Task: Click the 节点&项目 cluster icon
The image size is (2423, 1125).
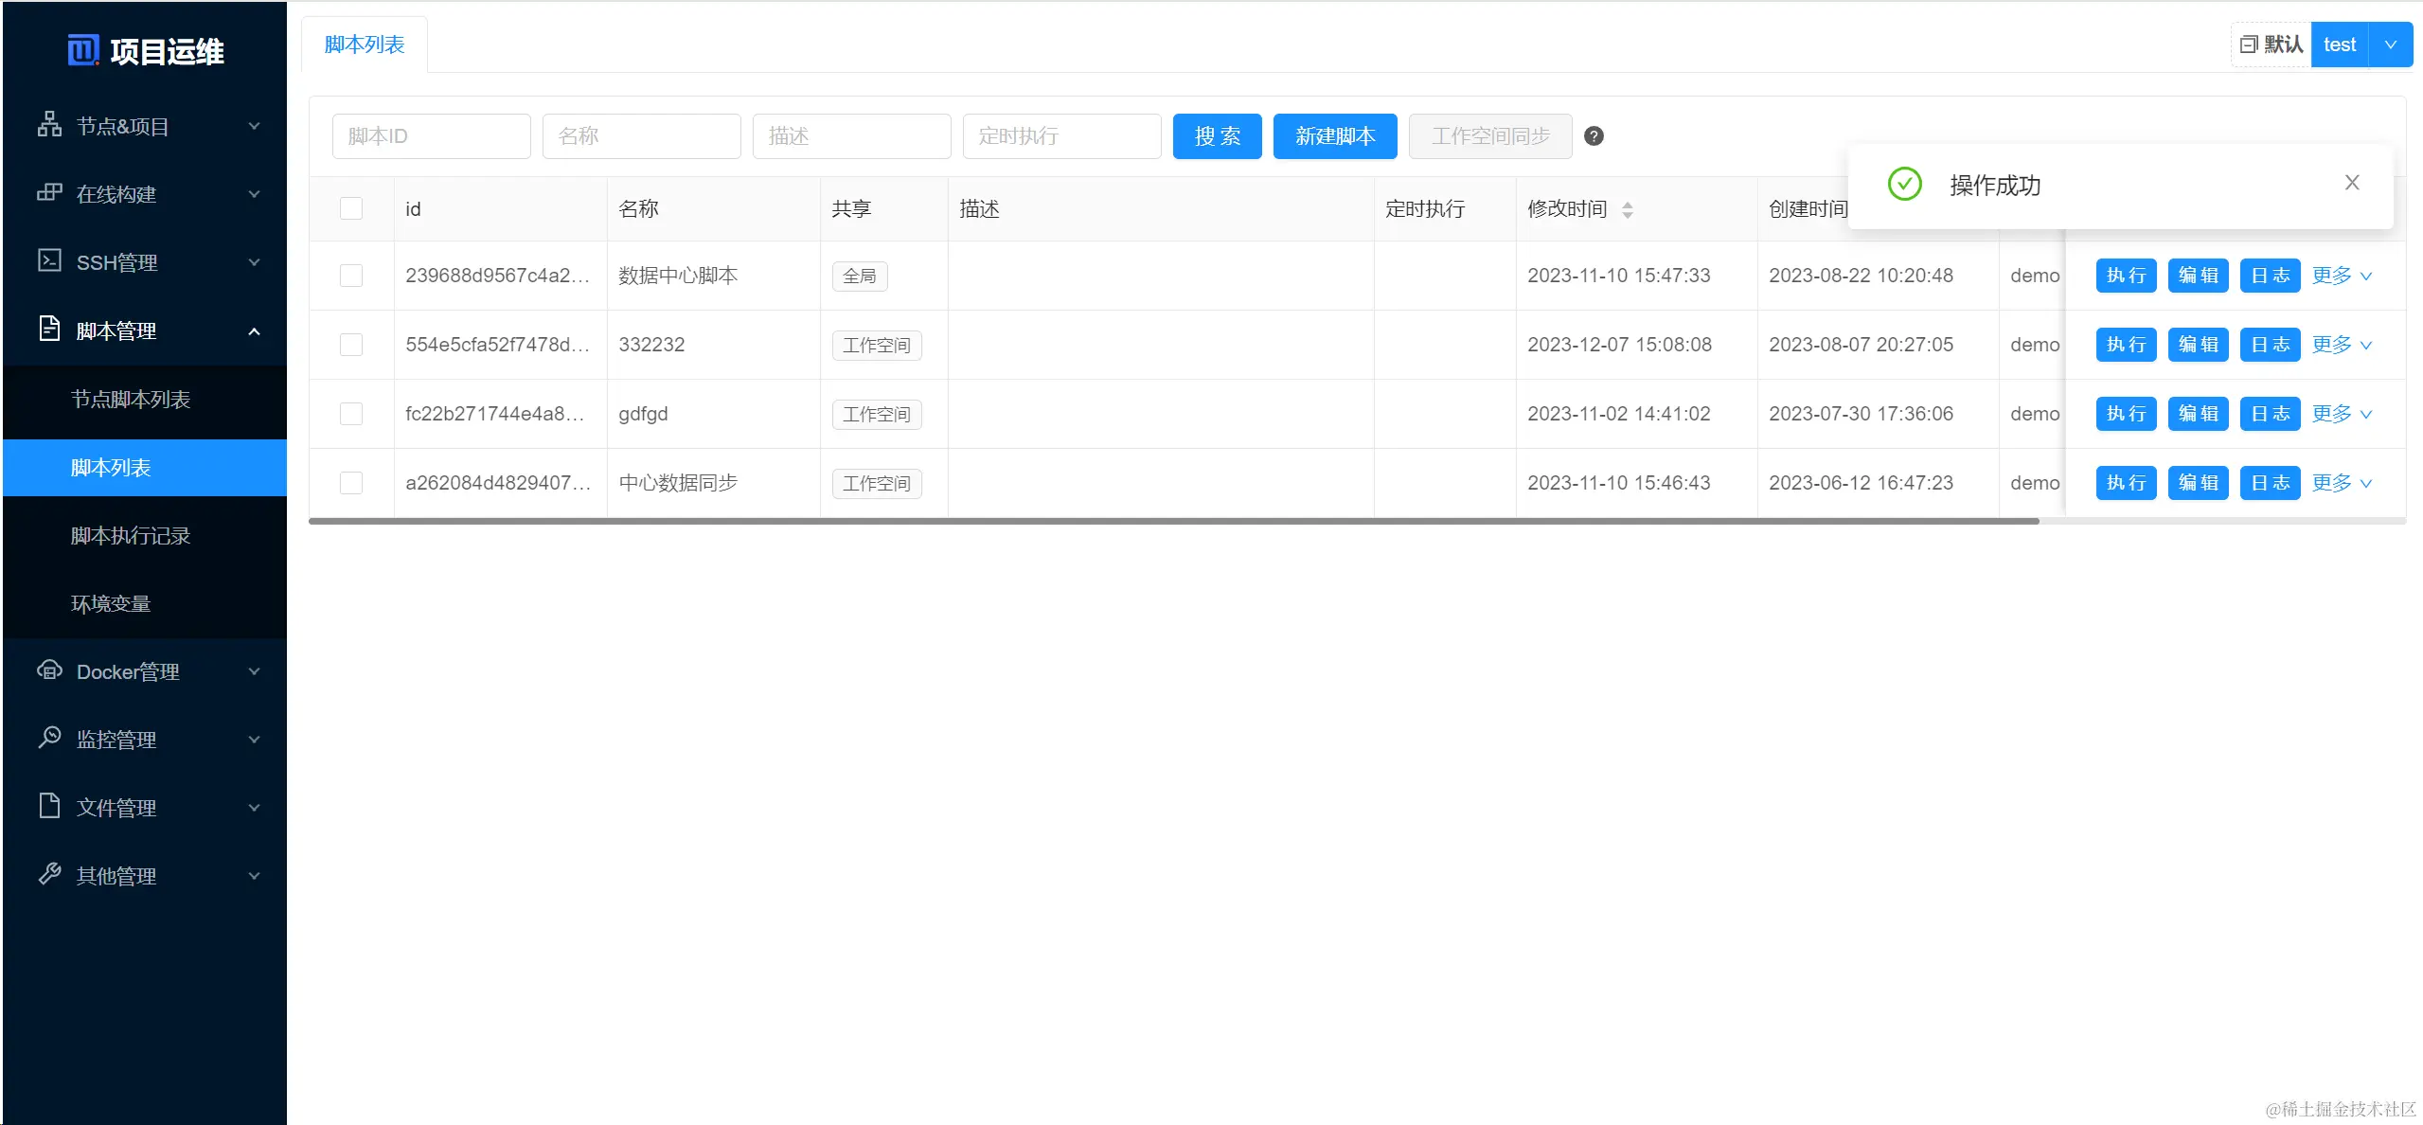Action: [x=49, y=125]
